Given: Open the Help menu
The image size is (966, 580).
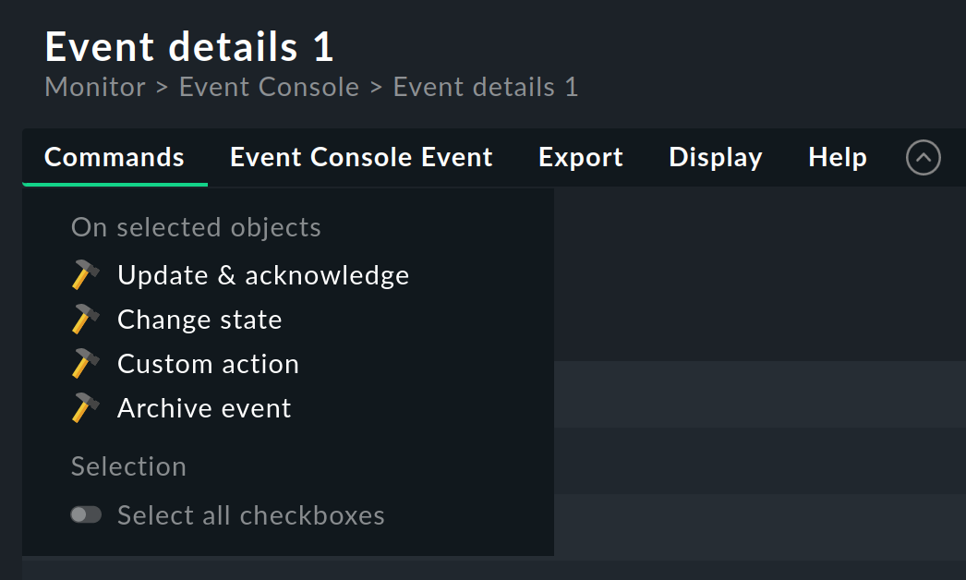Looking at the screenshot, I should (838, 158).
